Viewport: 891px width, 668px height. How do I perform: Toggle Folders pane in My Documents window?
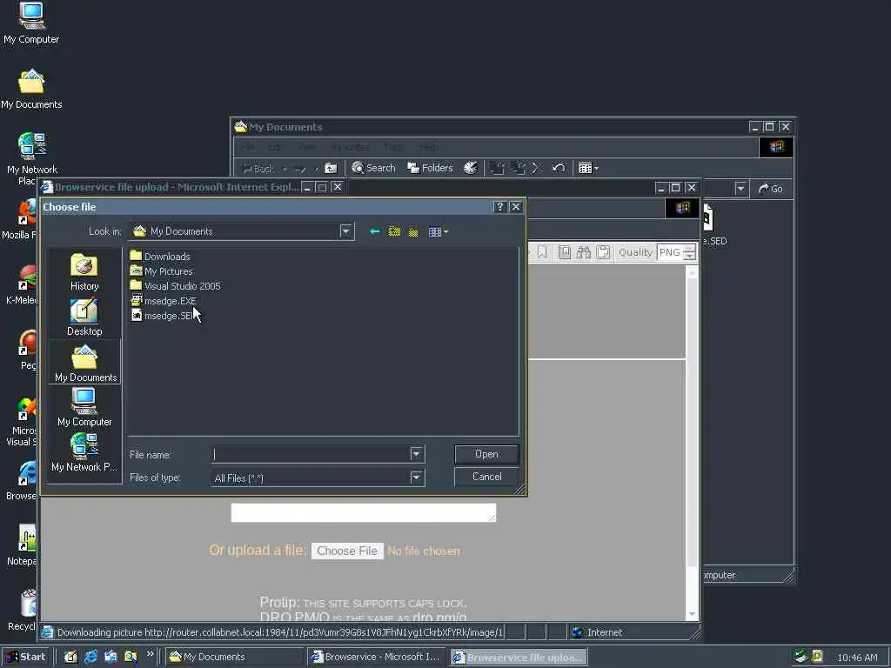pos(430,168)
